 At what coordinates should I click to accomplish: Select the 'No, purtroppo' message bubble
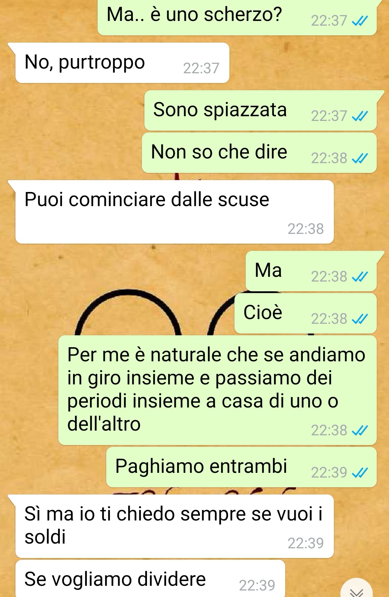point(122,63)
